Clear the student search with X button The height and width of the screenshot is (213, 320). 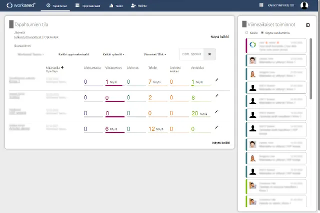pyautogui.click(x=209, y=54)
